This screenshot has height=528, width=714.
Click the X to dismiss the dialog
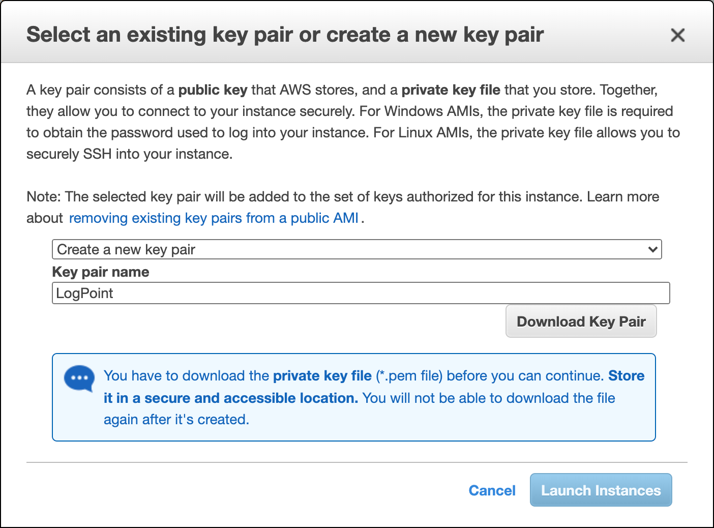(x=678, y=35)
